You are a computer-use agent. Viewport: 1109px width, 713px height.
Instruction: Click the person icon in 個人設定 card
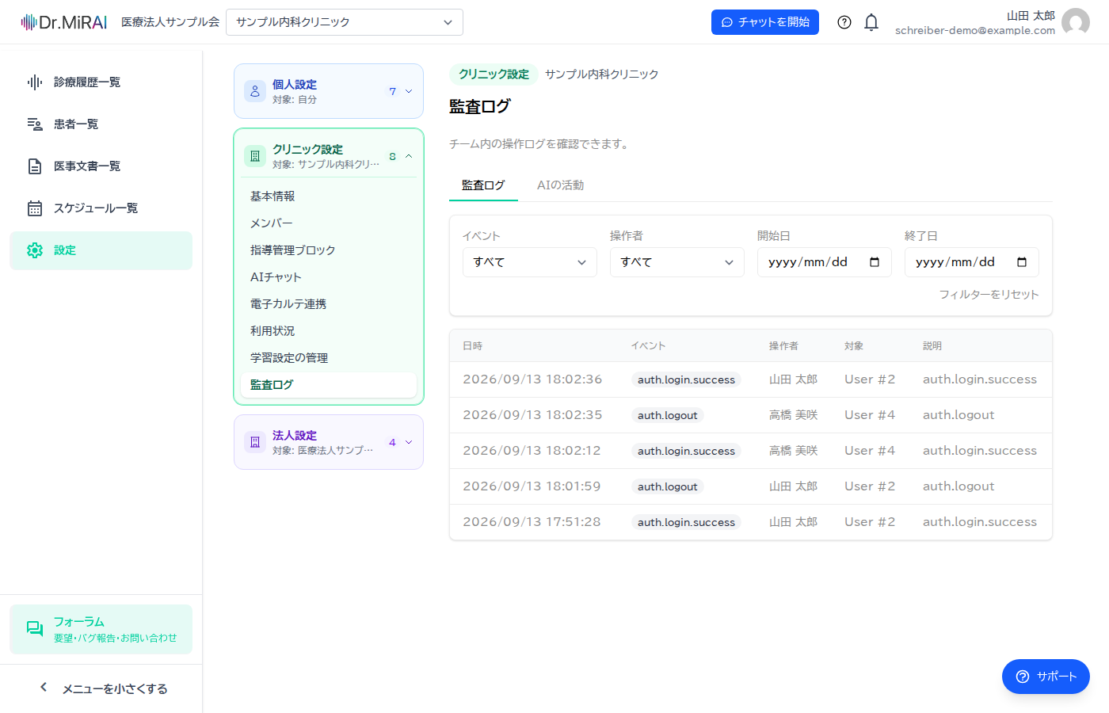click(x=255, y=91)
